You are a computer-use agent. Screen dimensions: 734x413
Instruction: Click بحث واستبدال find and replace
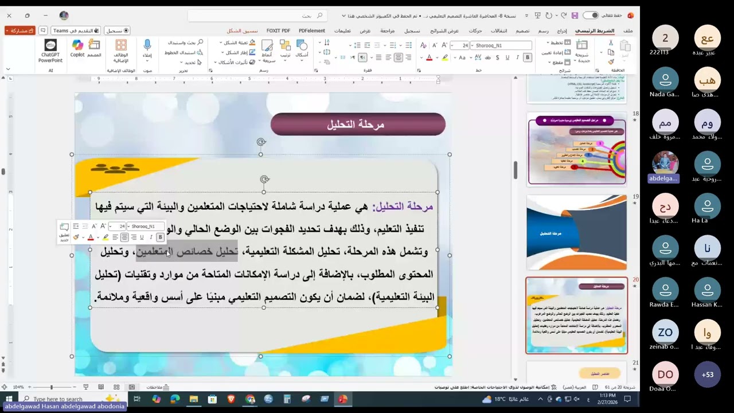click(185, 42)
